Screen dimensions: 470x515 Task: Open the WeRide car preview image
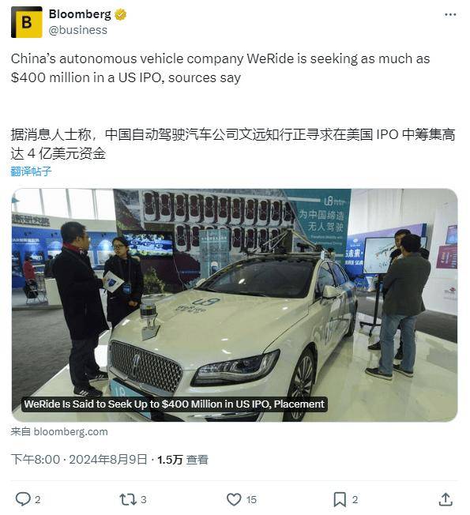pos(235,305)
